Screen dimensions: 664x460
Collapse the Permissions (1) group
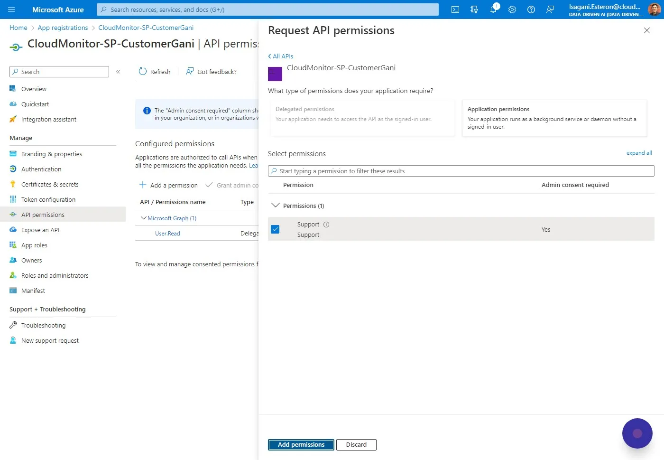tap(275, 206)
